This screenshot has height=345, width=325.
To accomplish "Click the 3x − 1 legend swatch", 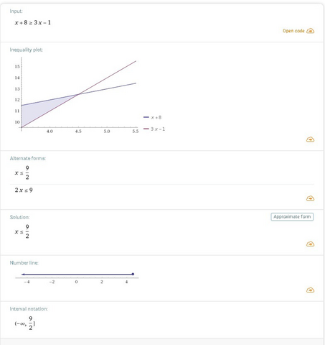I will point(146,129).
